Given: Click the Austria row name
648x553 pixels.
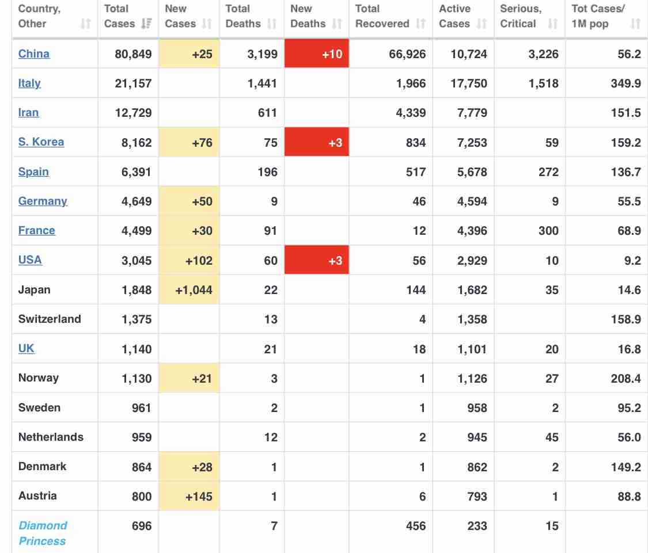Looking at the screenshot, I should tap(37, 495).
